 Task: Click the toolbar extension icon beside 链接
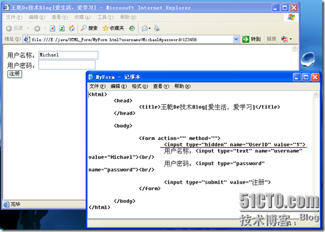pyautogui.click(x=284, y=39)
